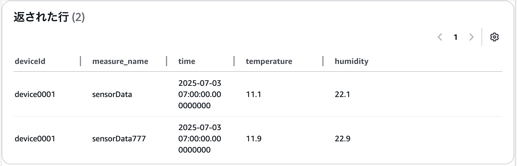Screen dimensions: 517x166
Task: Click temperature value 11.1
Action: point(253,94)
